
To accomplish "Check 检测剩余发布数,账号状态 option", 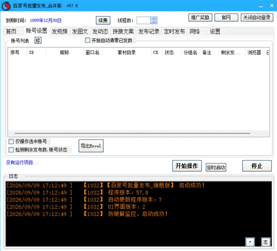I will coord(11,150).
